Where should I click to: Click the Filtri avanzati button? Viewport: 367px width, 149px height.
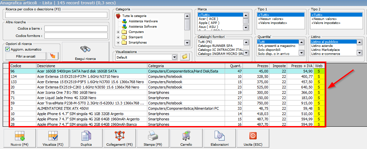tap(26, 56)
